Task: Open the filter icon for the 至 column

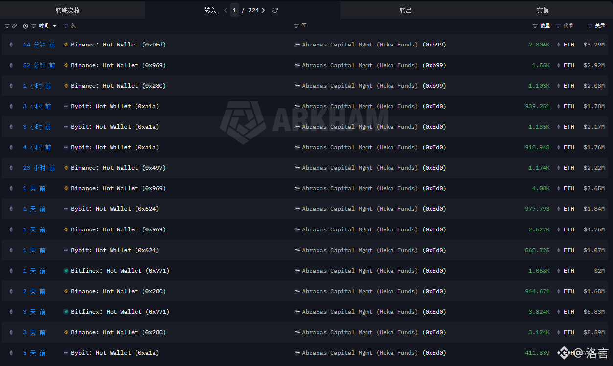Action: pyautogui.click(x=296, y=26)
